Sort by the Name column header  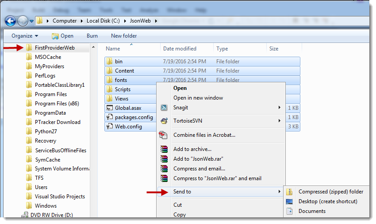113,49
